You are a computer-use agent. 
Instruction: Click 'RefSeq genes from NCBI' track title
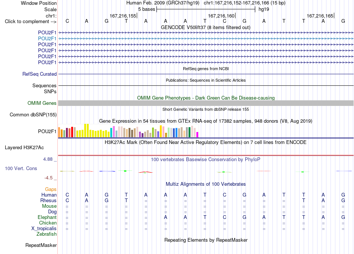coord(206,69)
